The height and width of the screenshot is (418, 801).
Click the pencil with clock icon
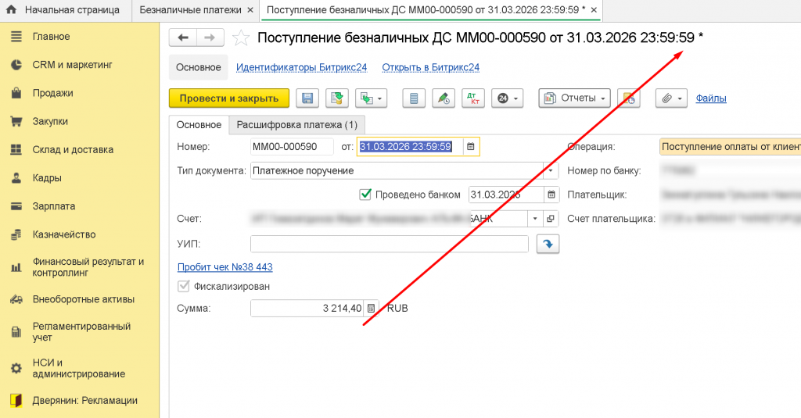tap(444, 98)
